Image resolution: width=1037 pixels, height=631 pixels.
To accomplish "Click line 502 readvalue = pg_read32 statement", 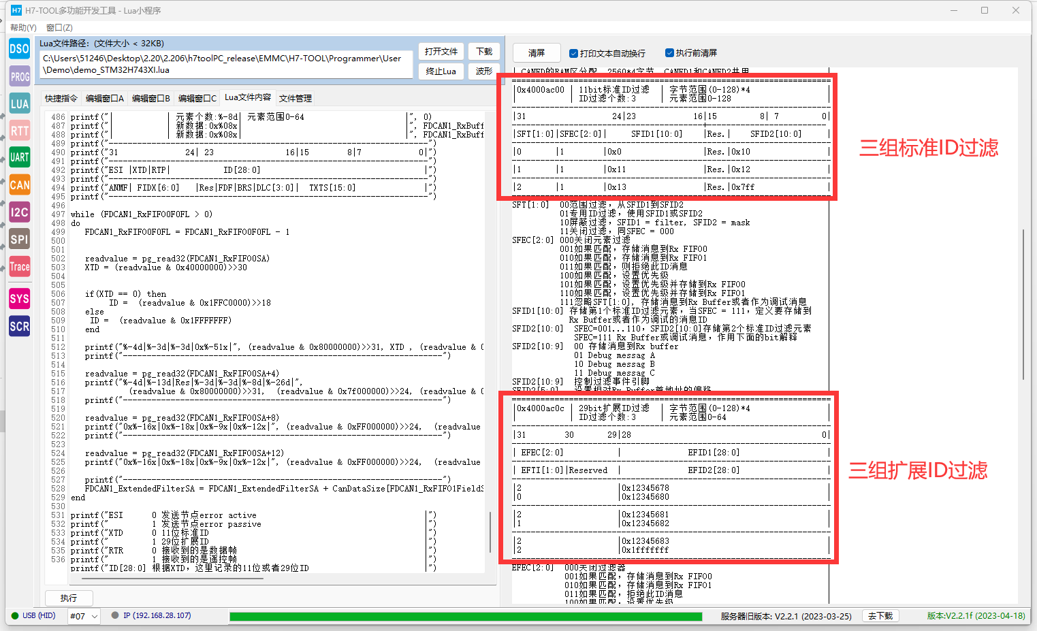I will [x=178, y=259].
